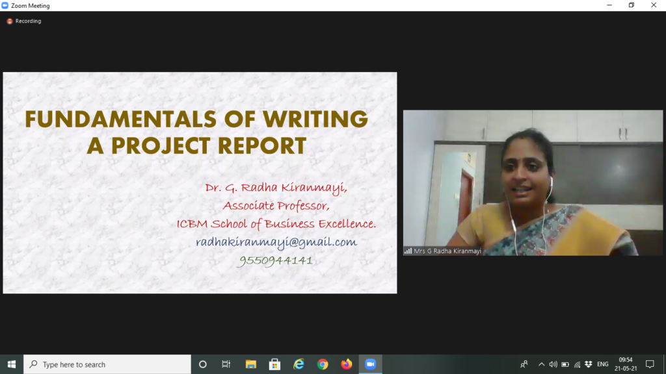Viewport: 666px width, 374px height.
Task: Switch the ENG input language indicator
Action: tap(602, 364)
